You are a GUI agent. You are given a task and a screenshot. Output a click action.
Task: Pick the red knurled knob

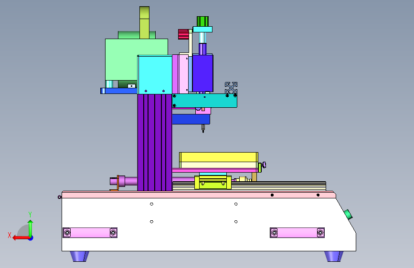pos(183,34)
